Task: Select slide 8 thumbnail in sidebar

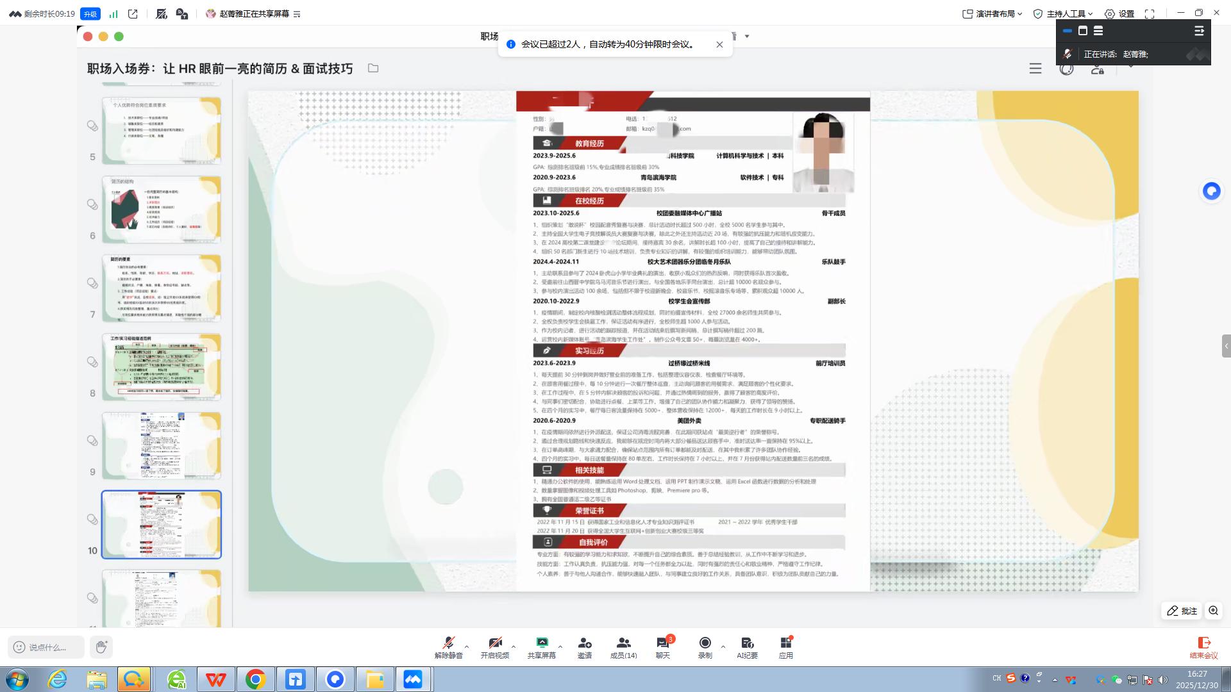Action: coord(162,367)
